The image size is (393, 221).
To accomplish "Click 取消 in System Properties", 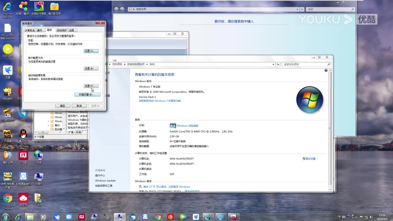I will click(79, 106).
